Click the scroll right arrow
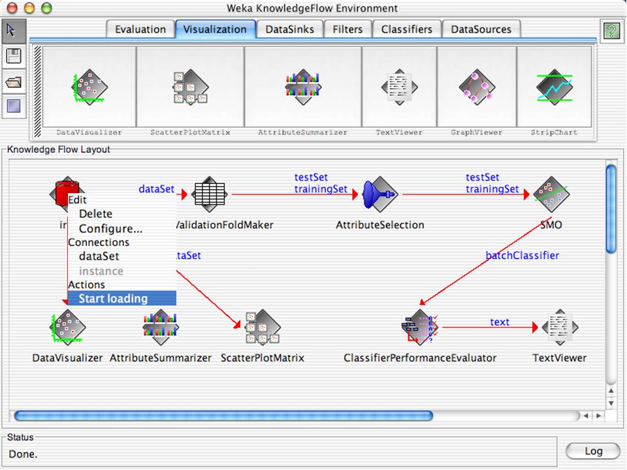Image resolution: width=627 pixels, height=470 pixels. [x=599, y=416]
